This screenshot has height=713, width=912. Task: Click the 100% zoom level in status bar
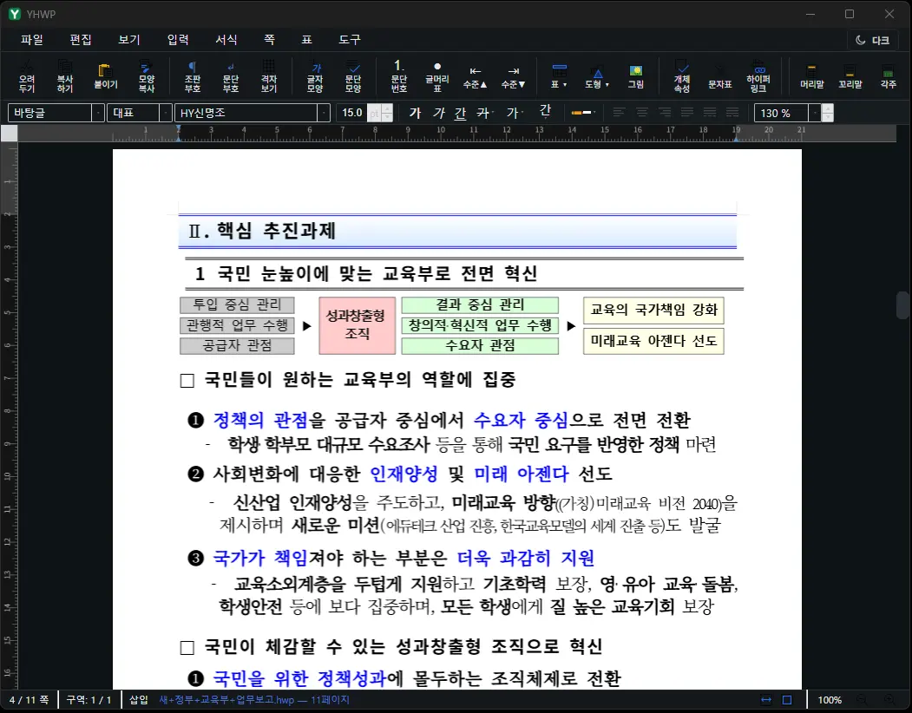click(x=830, y=700)
